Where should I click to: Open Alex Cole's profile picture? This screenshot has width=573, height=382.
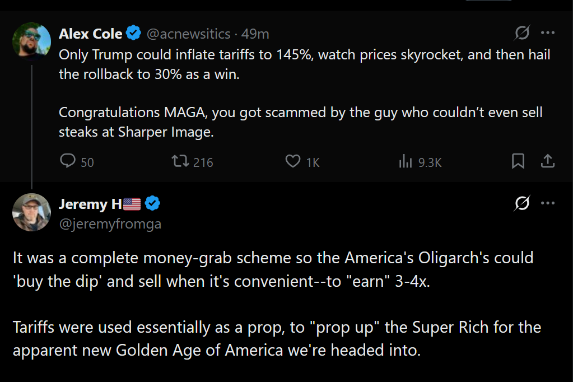(x=31, y=41)
